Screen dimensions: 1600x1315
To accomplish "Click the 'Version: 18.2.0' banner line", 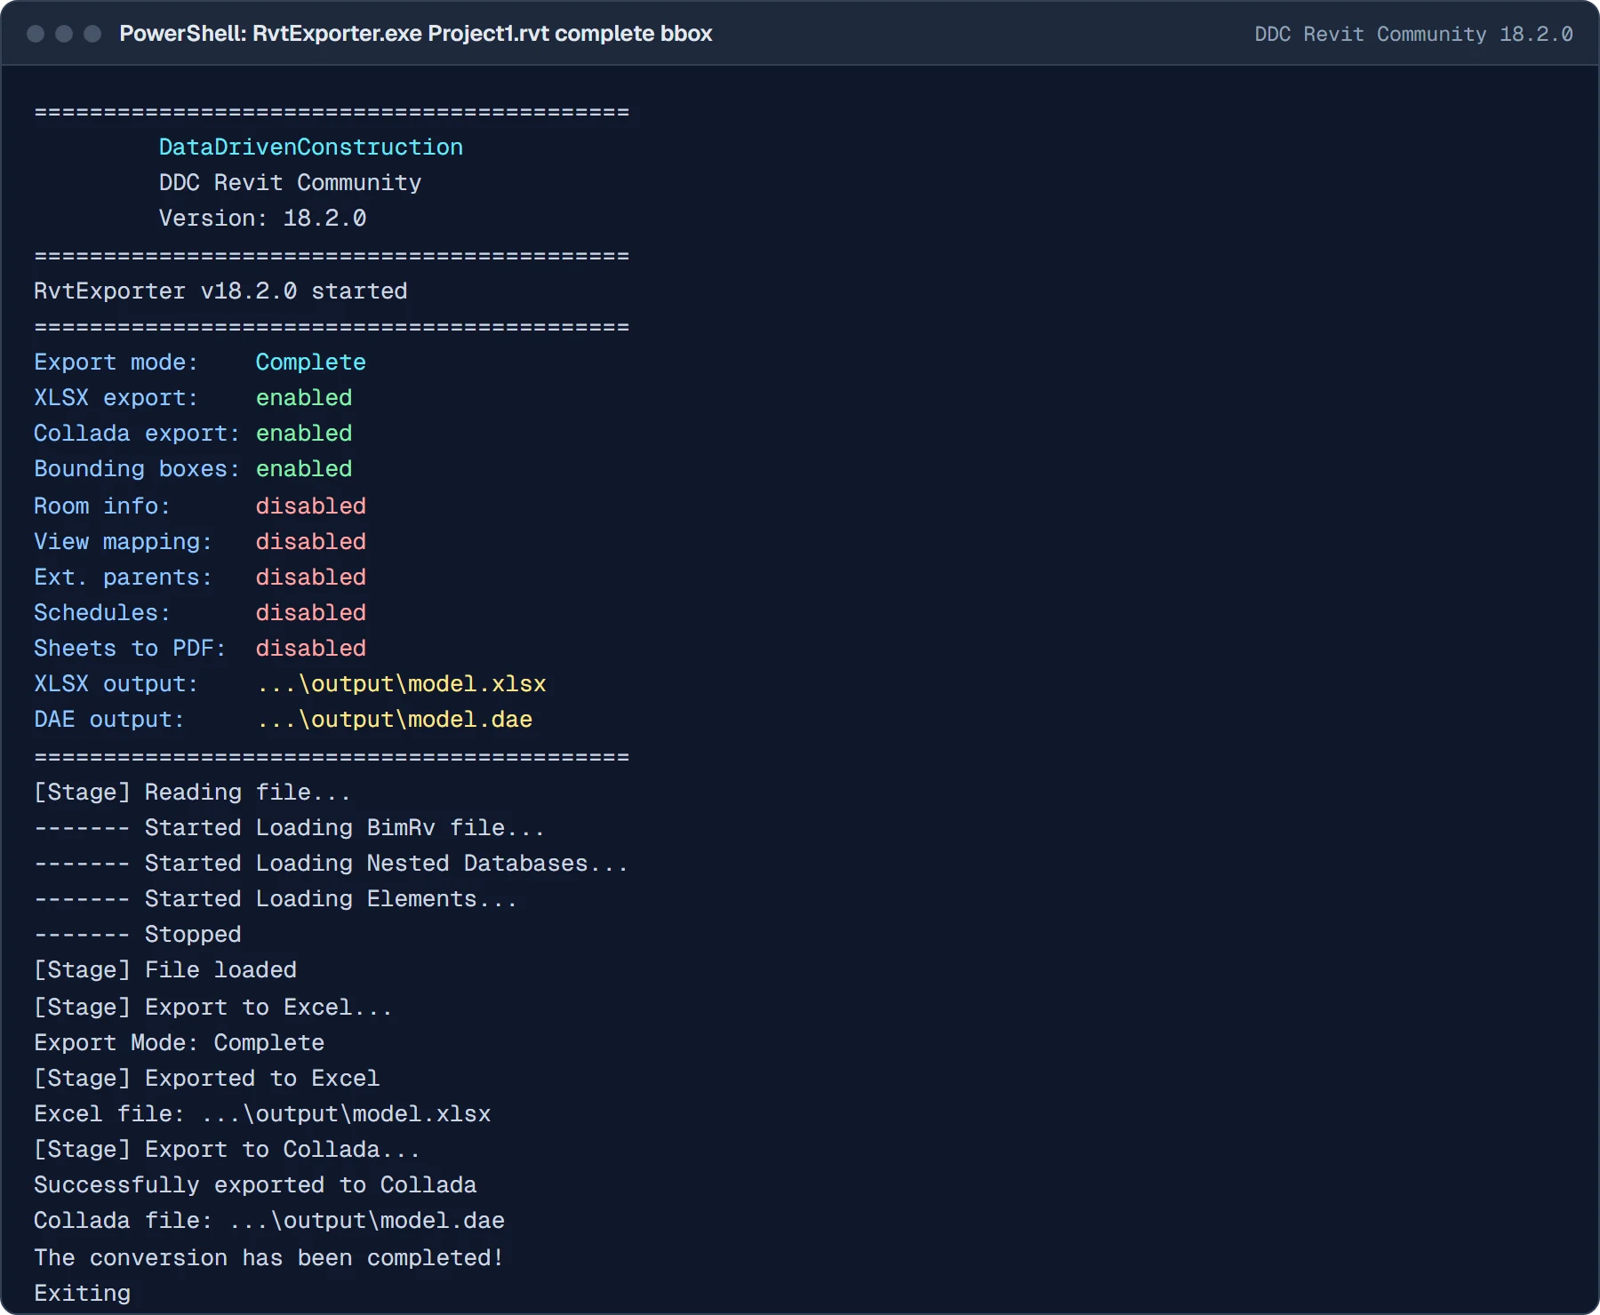I will [x=262, y=219].
